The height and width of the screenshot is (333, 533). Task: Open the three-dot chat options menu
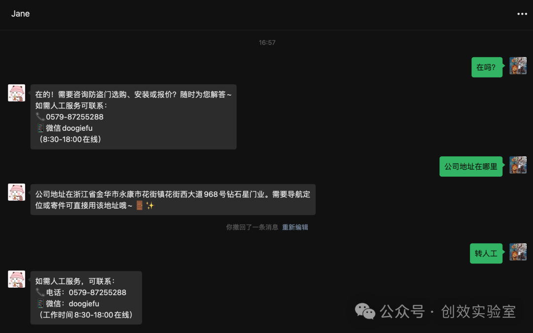coord(522,14)
